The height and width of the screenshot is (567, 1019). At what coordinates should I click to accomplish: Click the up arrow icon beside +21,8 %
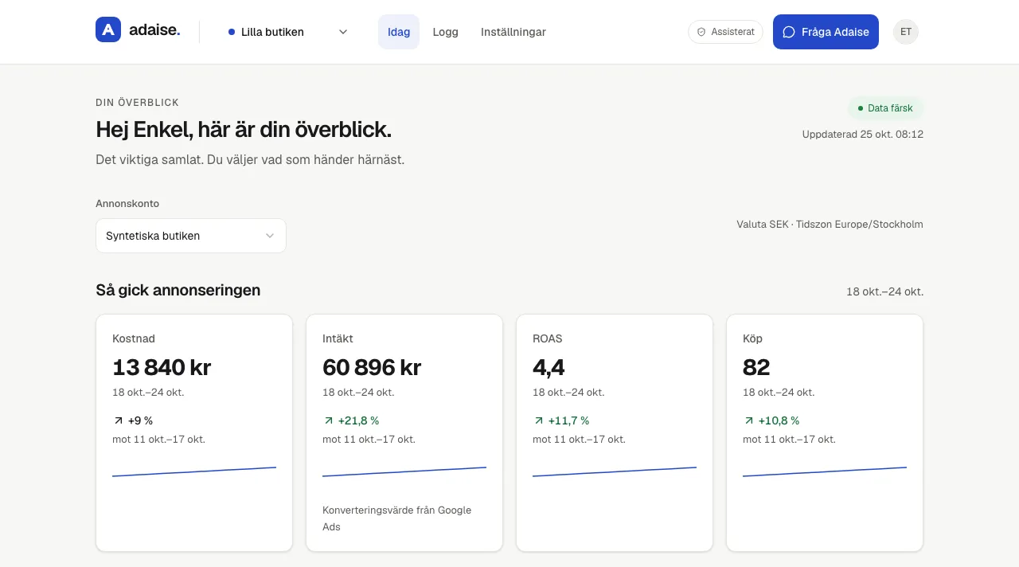(329, 420)
